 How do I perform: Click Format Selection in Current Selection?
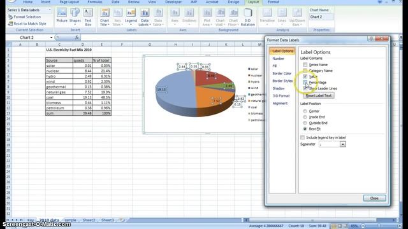24,17
